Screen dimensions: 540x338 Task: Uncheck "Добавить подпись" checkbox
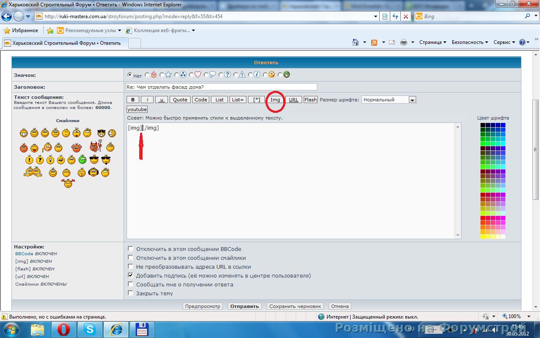(x=131, y=275)
